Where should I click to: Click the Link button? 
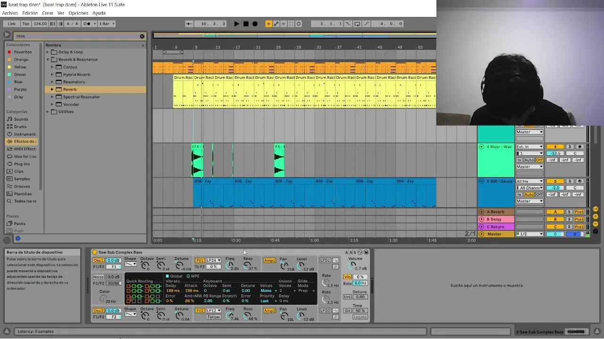point(12,24)
